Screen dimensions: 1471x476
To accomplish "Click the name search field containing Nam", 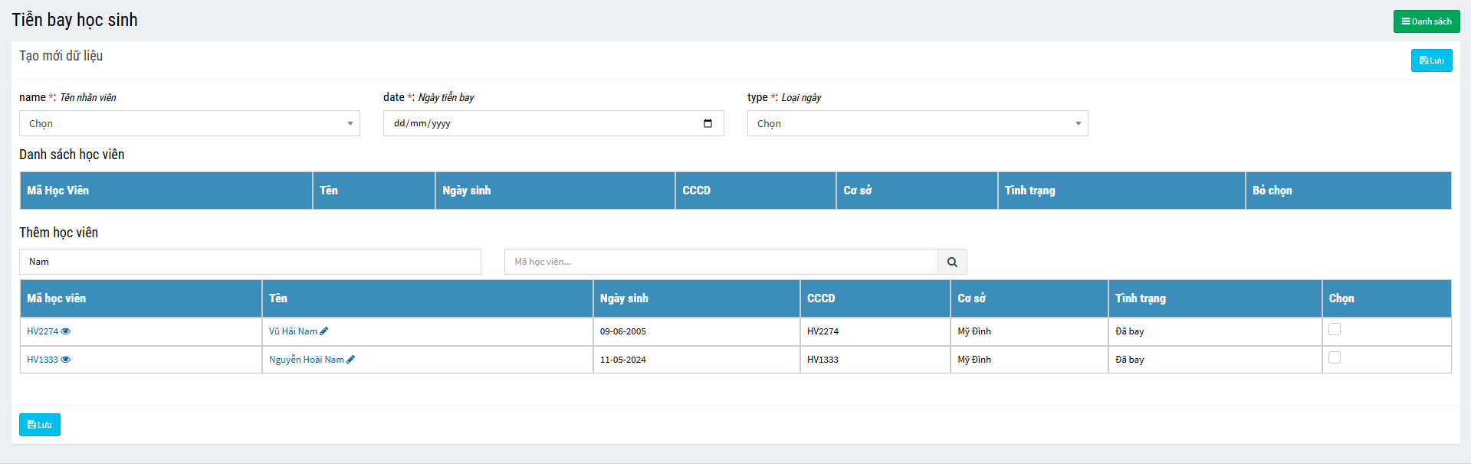I will coord(250,262).
